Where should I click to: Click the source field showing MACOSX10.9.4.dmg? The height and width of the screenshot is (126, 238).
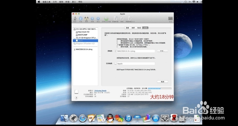pos(136,51)
